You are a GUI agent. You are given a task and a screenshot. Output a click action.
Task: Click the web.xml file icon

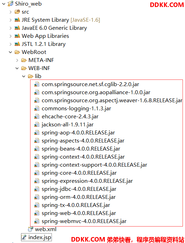coord(30,229)
